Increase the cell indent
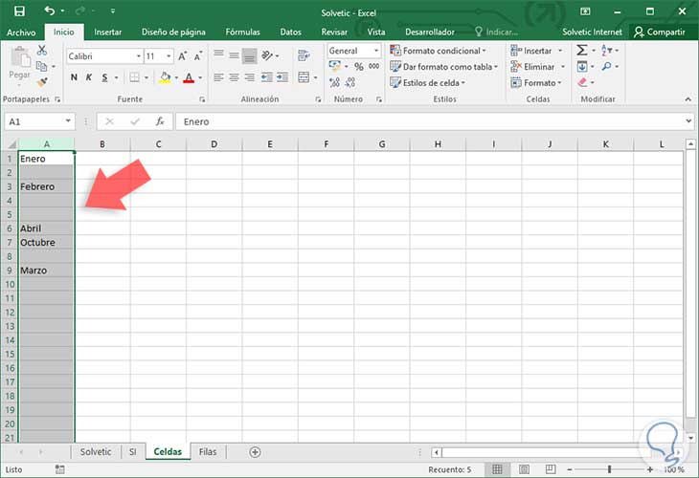The width and height of the screenshot is (699, 478). coord(282,77)
